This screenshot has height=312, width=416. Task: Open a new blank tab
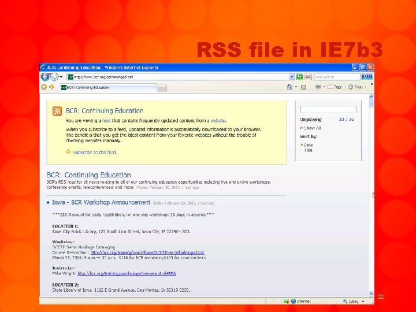click(x=162, y=88)
